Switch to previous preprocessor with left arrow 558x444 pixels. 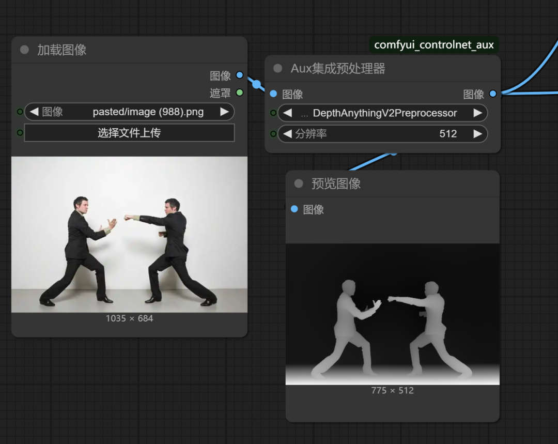tap(288, 113)
